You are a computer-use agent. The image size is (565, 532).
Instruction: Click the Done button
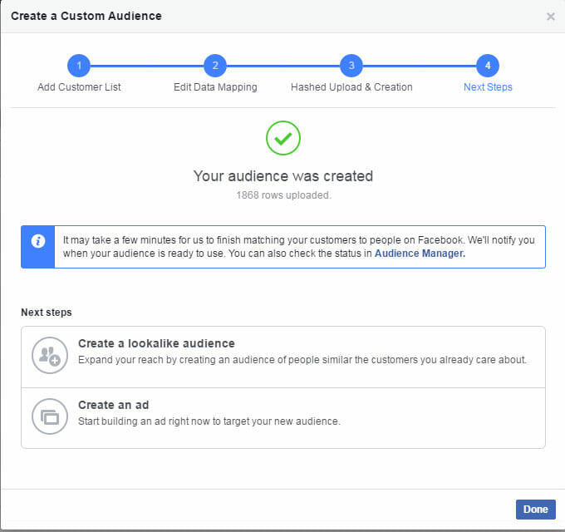tap(535, 510)
